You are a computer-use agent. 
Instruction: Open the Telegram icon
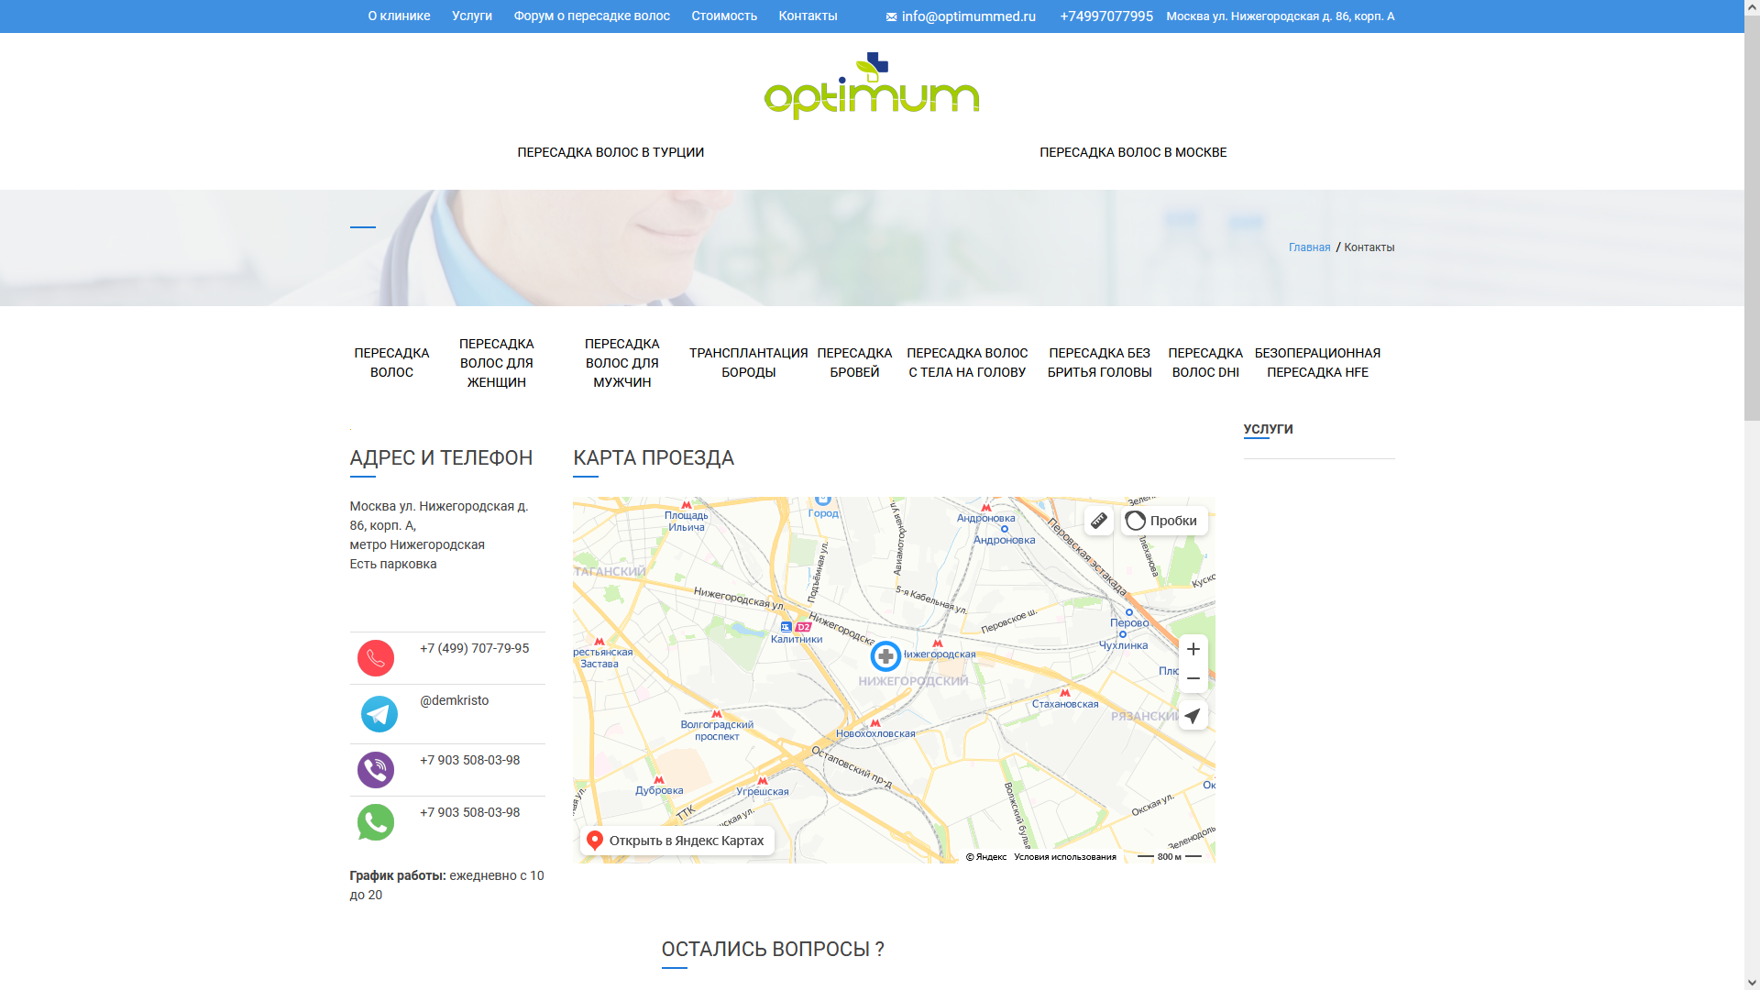(x=379, y=714)
